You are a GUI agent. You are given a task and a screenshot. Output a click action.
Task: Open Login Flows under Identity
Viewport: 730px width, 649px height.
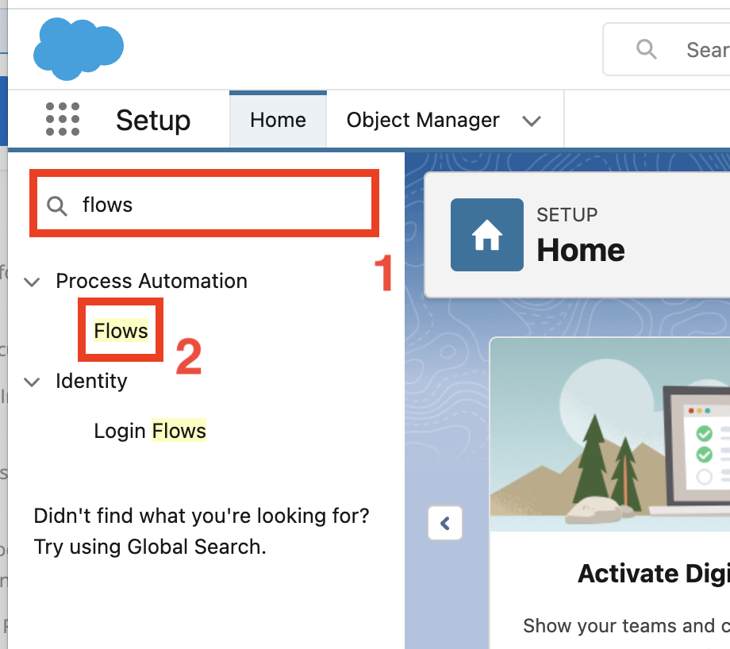[150, 431]
